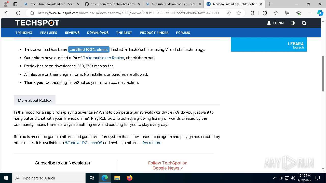The width and height of the screenshot is (326, 183).
Task: Follow the macOS link
Action: pyautogui.click(x=96, y=143)
